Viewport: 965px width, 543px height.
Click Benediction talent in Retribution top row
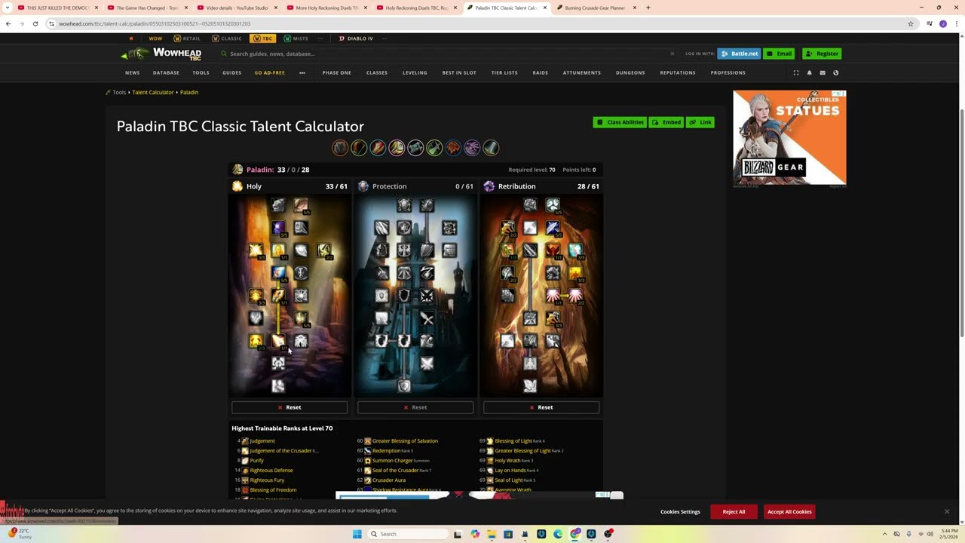click(553, 205)
